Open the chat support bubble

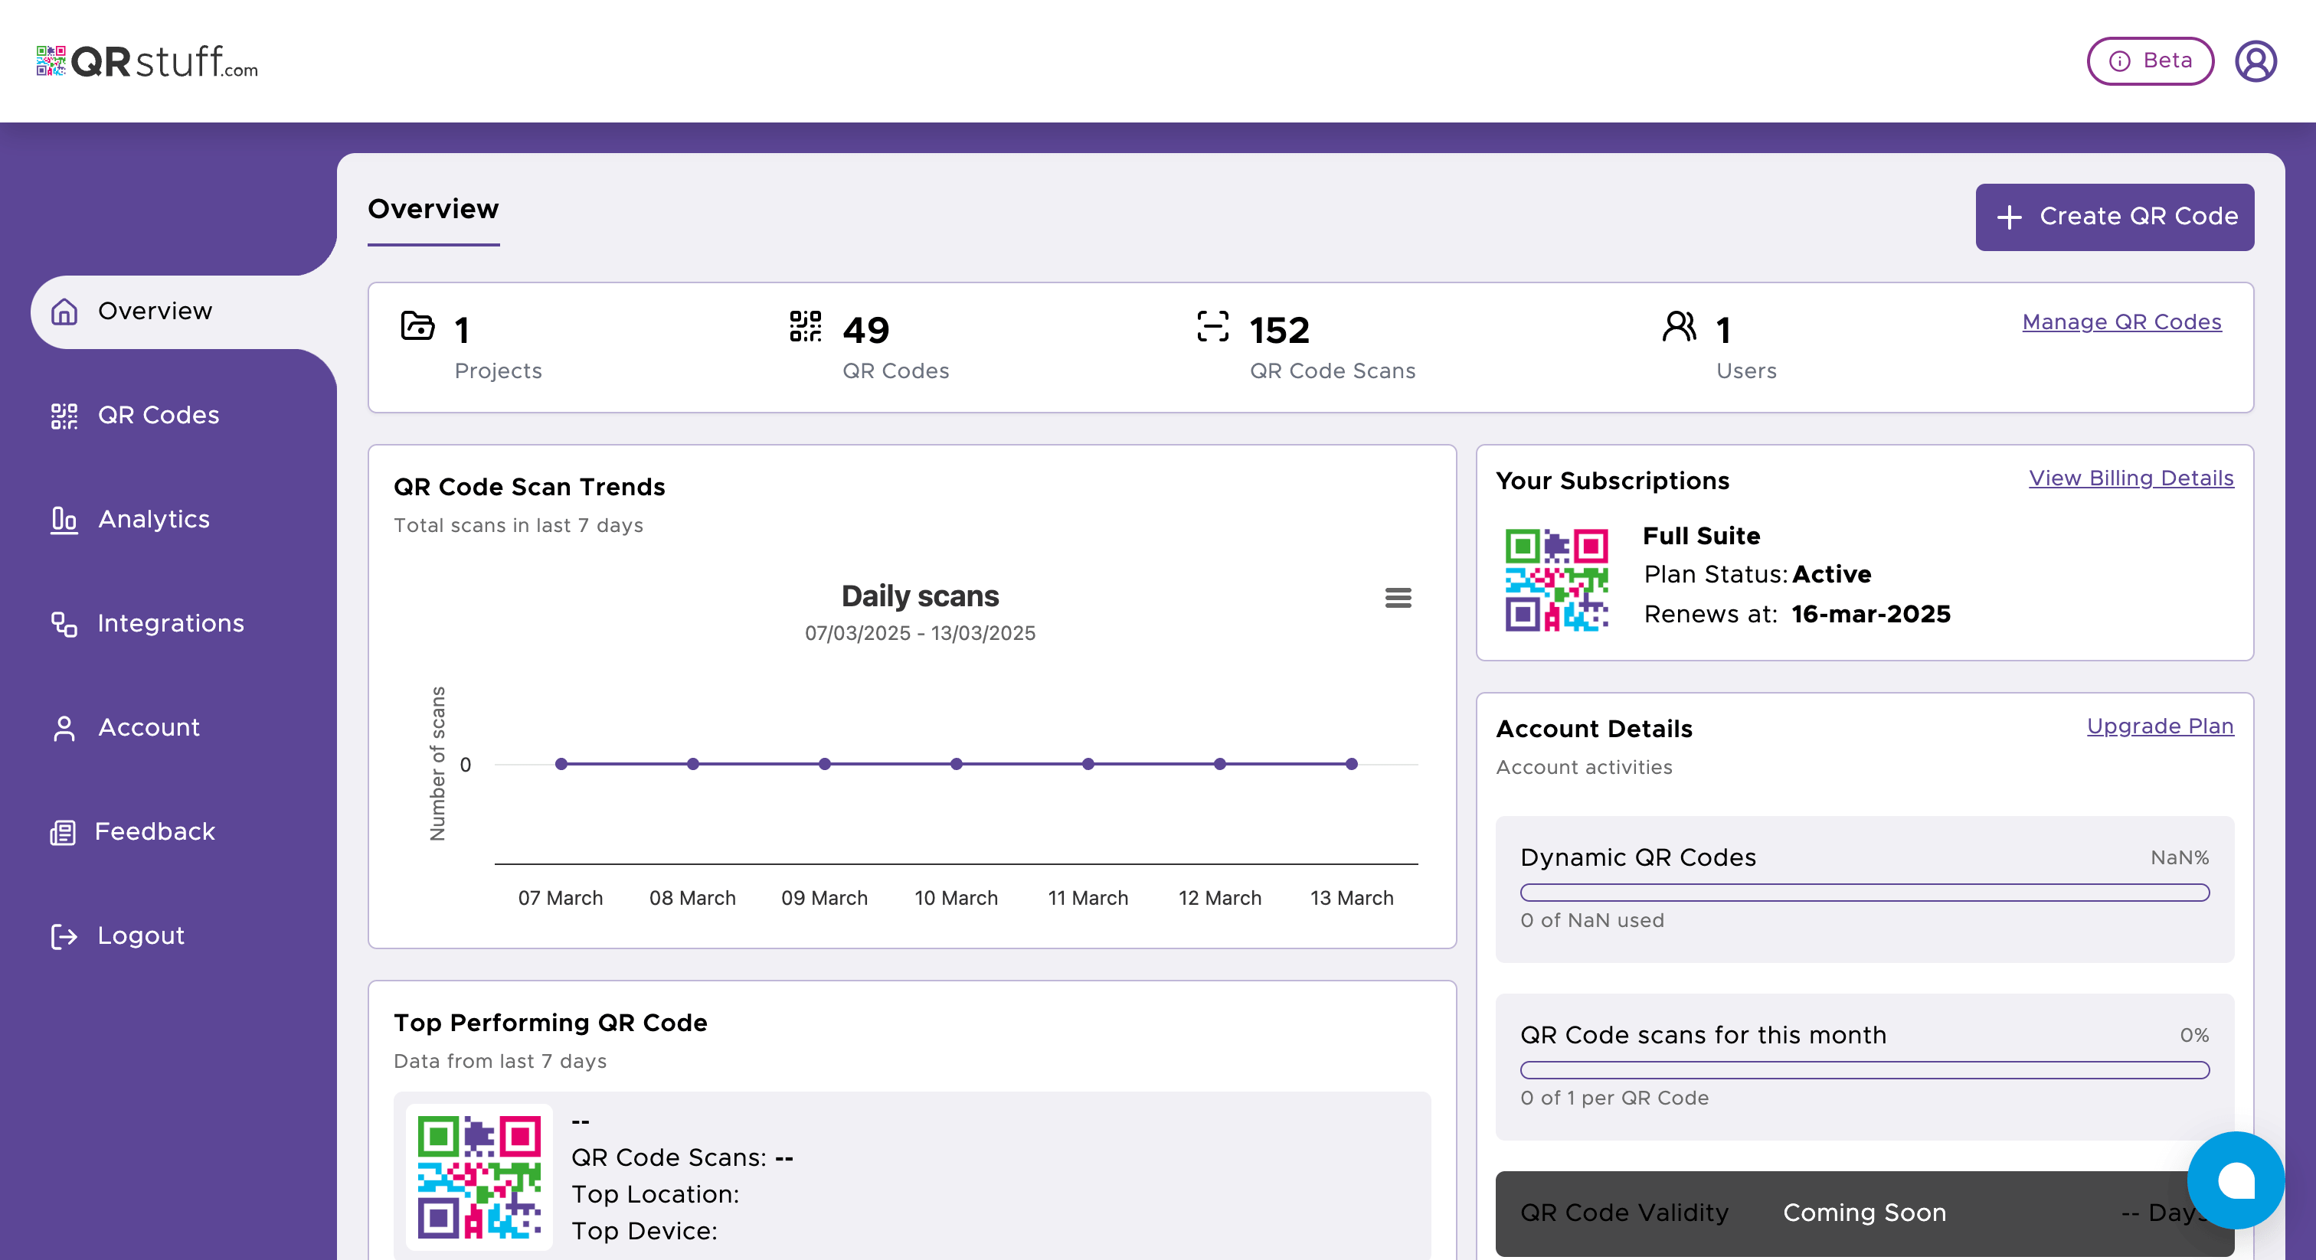[x=2235, y=1180]
